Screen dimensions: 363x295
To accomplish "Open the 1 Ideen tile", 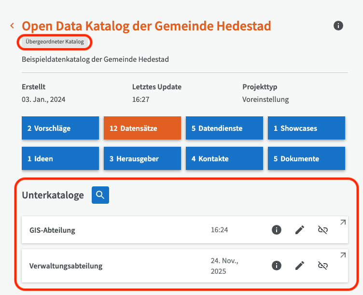I will click(60, 158).
